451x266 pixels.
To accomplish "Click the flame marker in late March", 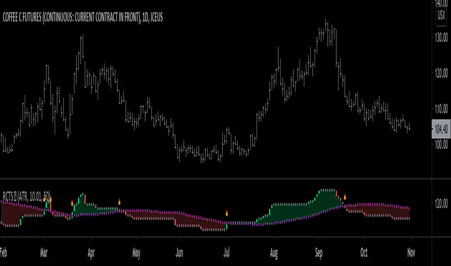I will pyautogui.click(x=73, y=203).
